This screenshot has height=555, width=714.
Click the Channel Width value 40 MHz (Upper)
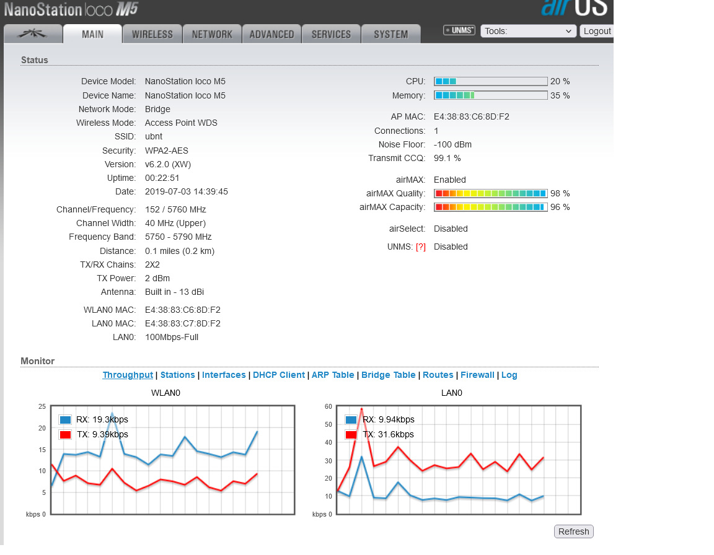(x=175, y=224)
